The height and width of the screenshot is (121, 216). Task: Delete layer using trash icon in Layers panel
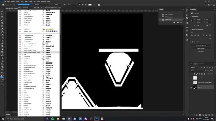pos(212,115)
